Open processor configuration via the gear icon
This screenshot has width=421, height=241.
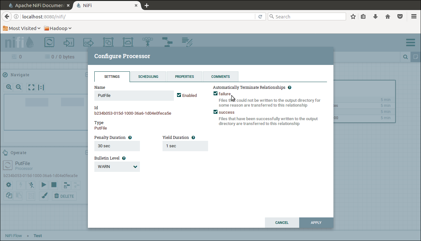point(8,185)
